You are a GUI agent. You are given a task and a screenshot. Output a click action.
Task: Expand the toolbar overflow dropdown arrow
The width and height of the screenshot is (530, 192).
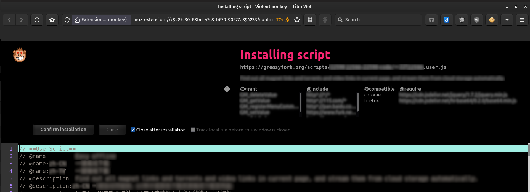point(507,20)
